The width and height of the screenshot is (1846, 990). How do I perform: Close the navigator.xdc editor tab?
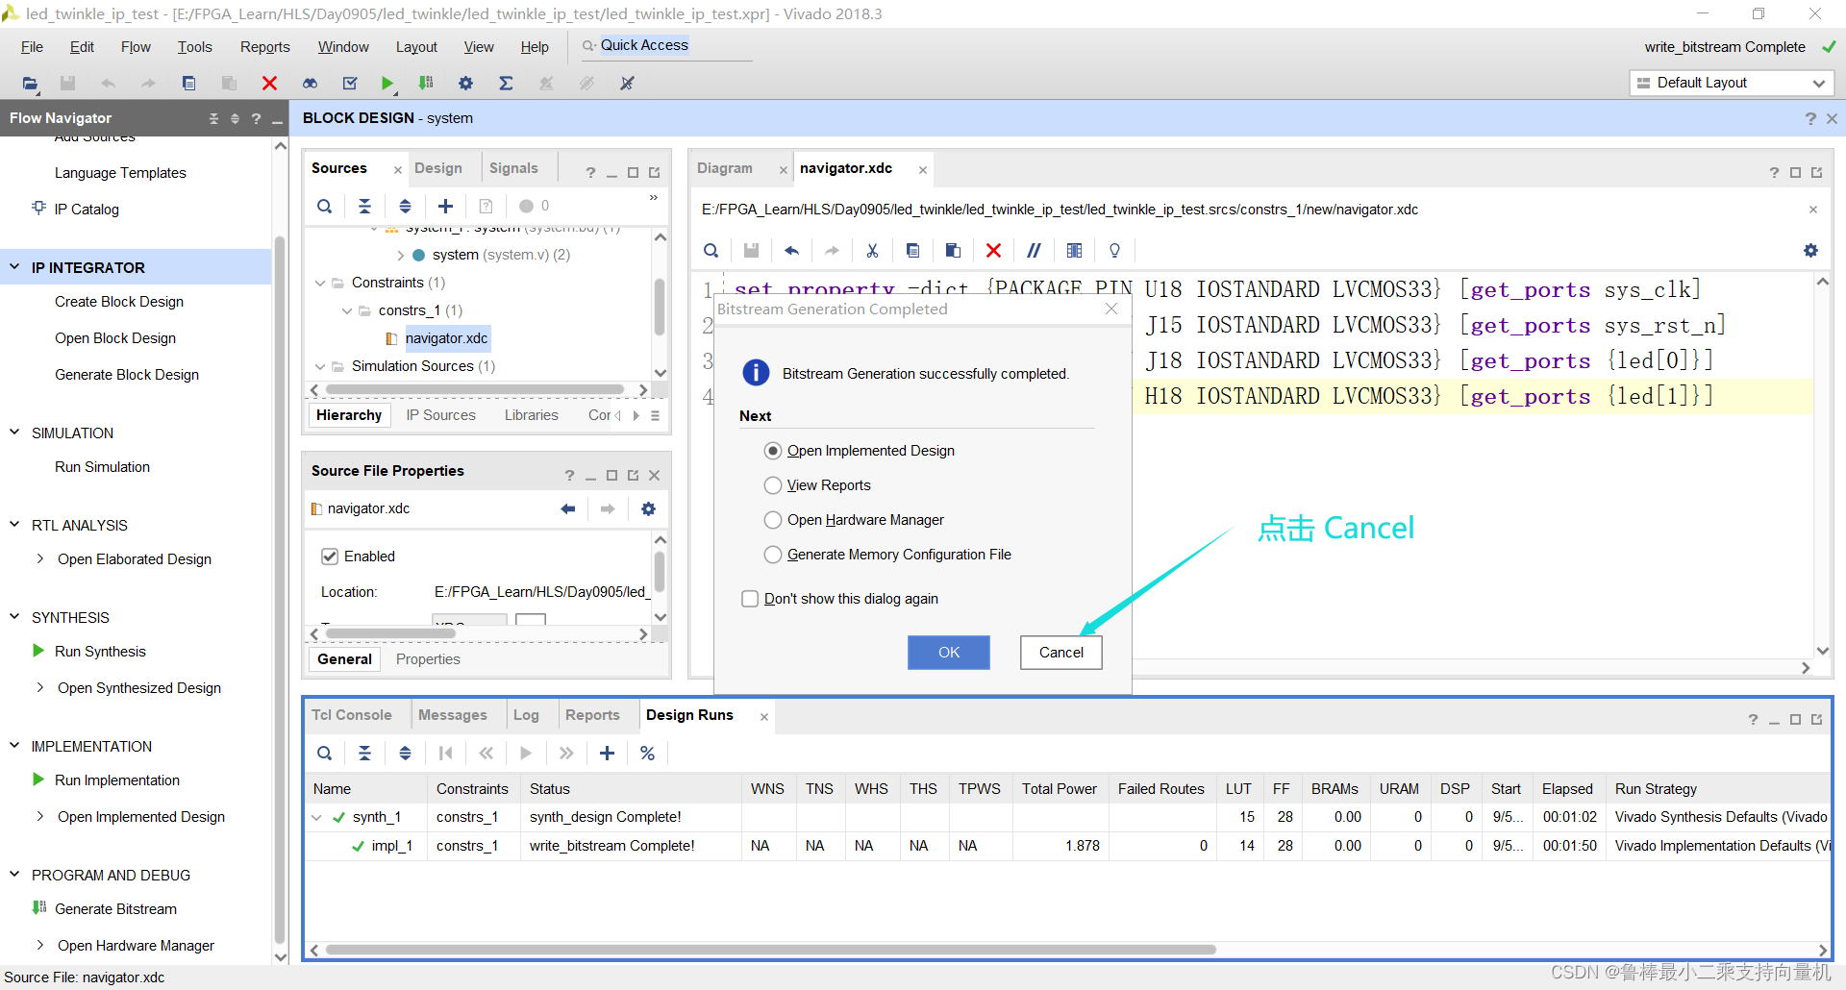pos(922,170)
